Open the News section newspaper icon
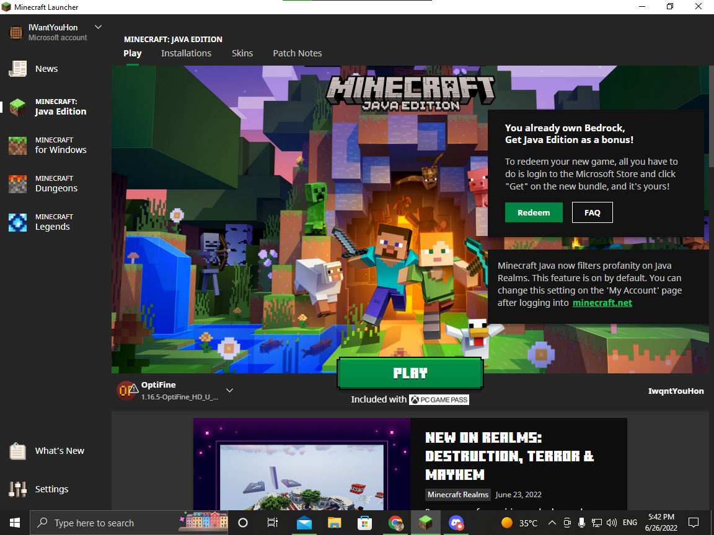 17,69
